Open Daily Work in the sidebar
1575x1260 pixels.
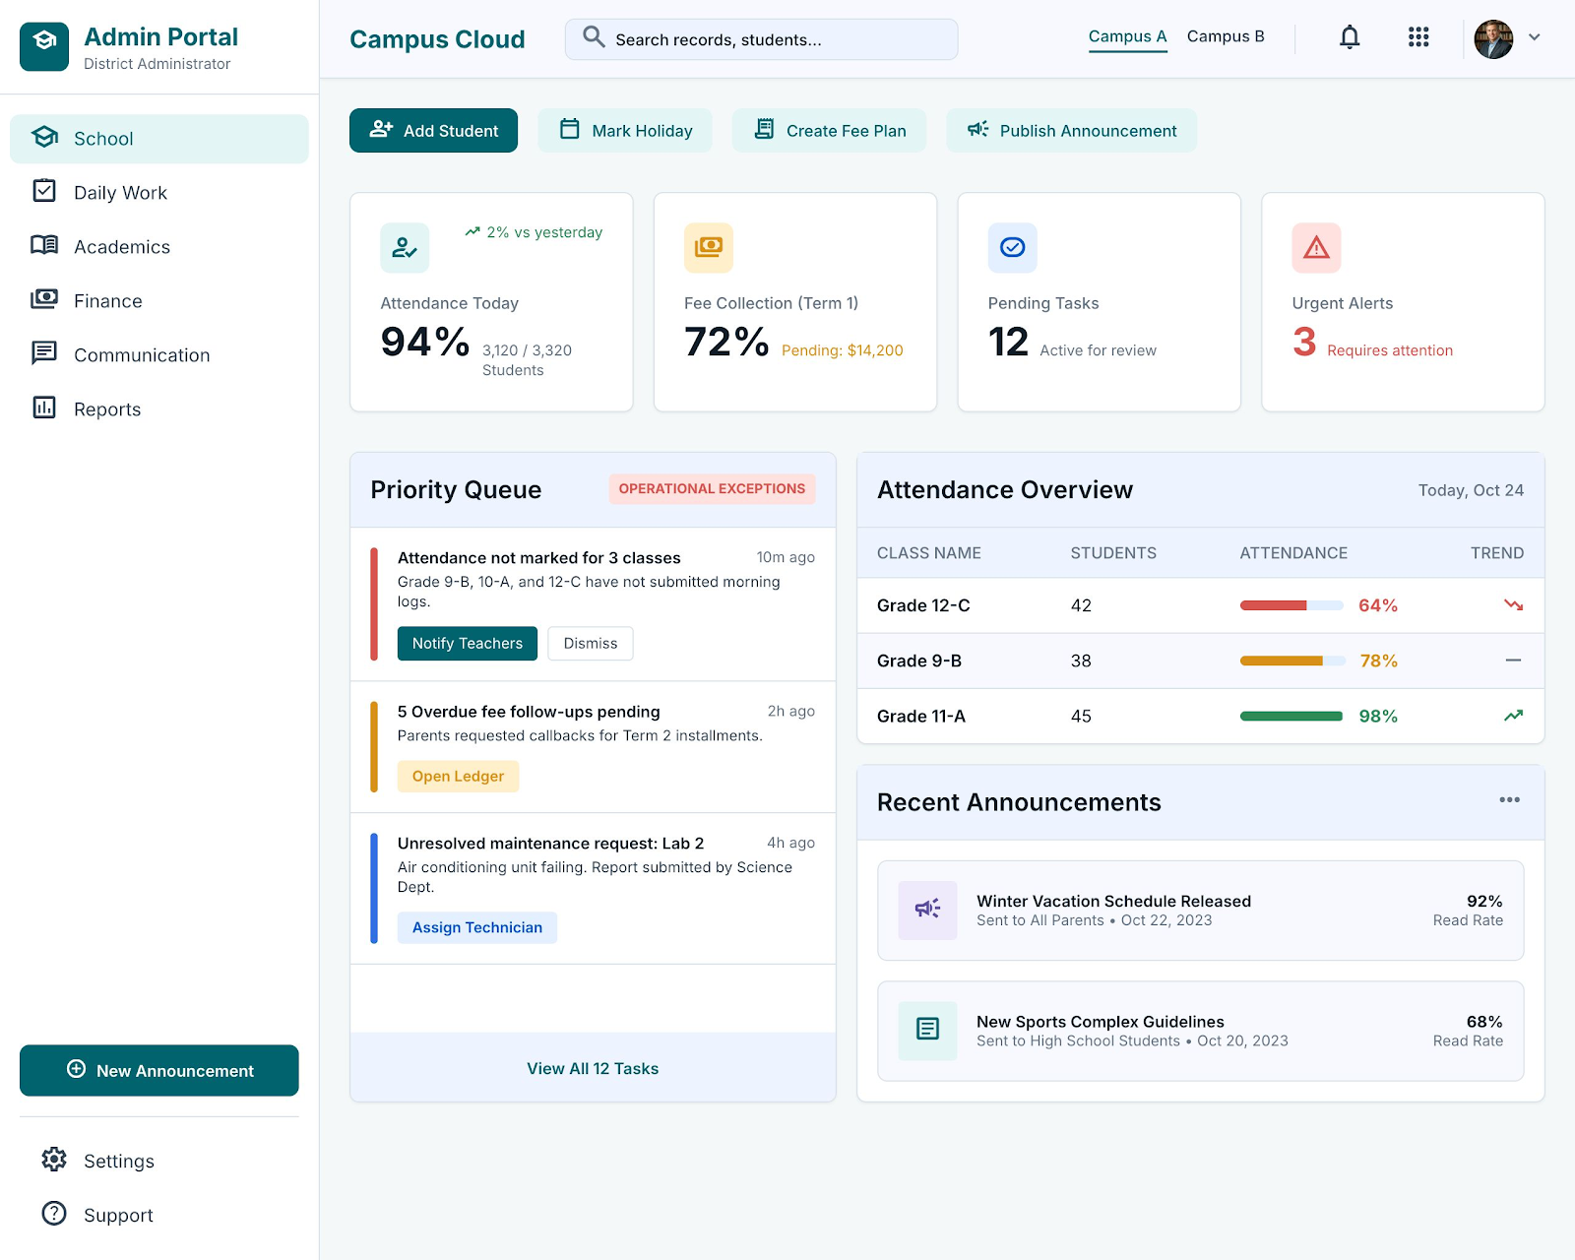159,193
